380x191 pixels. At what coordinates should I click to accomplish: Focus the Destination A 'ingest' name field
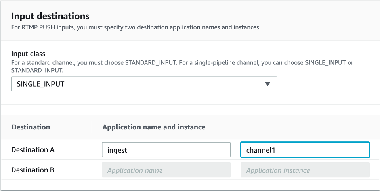[166, 149]
